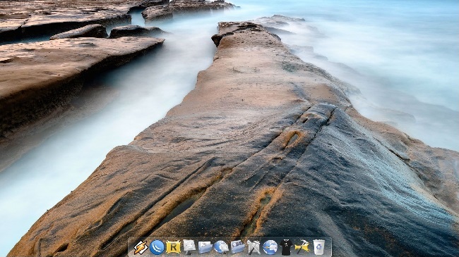Launch the blue globe web browser icon
The width and height of the screenshot is (459, 257).
tap(270, 247)
